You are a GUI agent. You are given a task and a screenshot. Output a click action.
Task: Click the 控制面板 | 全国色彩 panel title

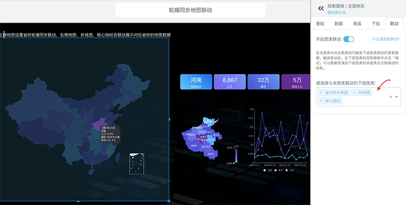(x=346, y=6)
